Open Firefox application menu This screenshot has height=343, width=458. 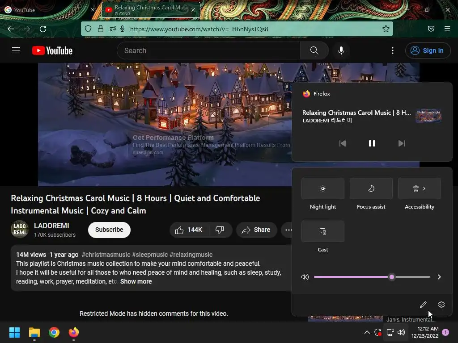pos(447,29)
